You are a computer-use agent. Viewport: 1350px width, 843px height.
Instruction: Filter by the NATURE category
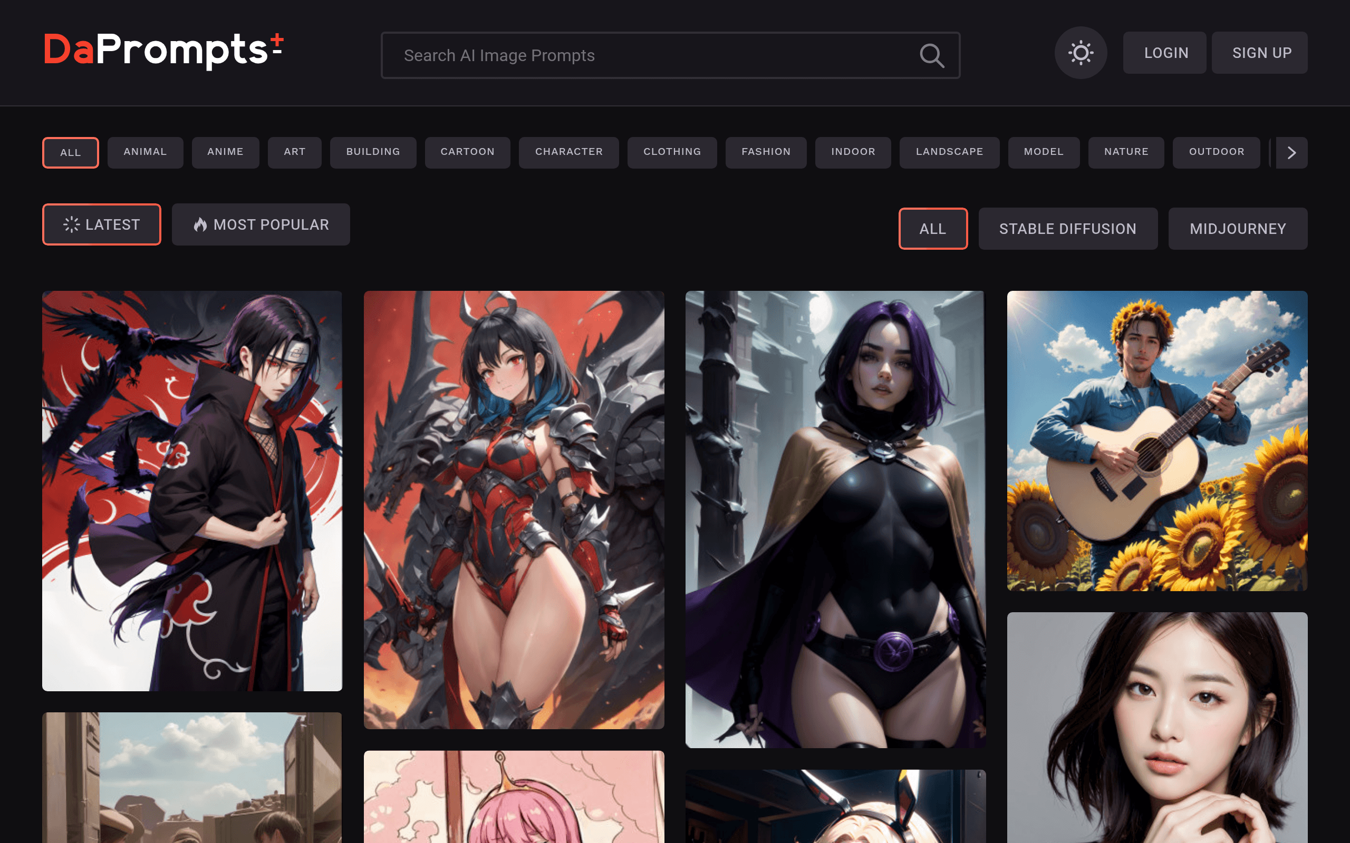(x=1126, y=152)
